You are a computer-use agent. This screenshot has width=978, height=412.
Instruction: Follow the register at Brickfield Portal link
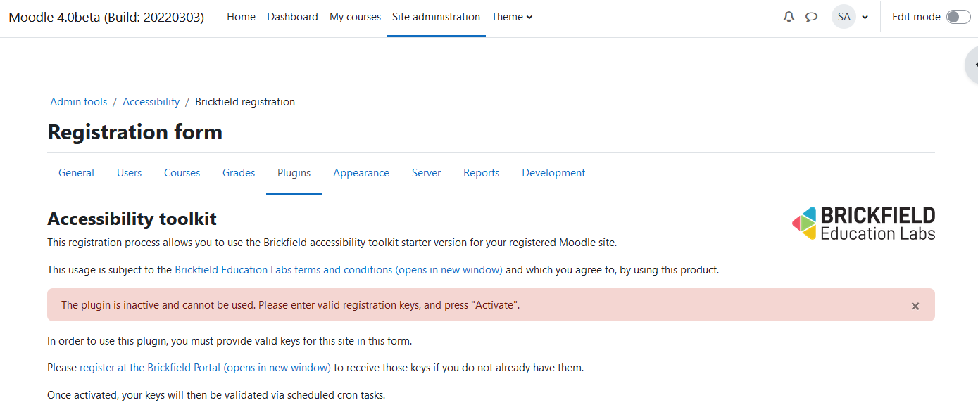coord(205,368)
